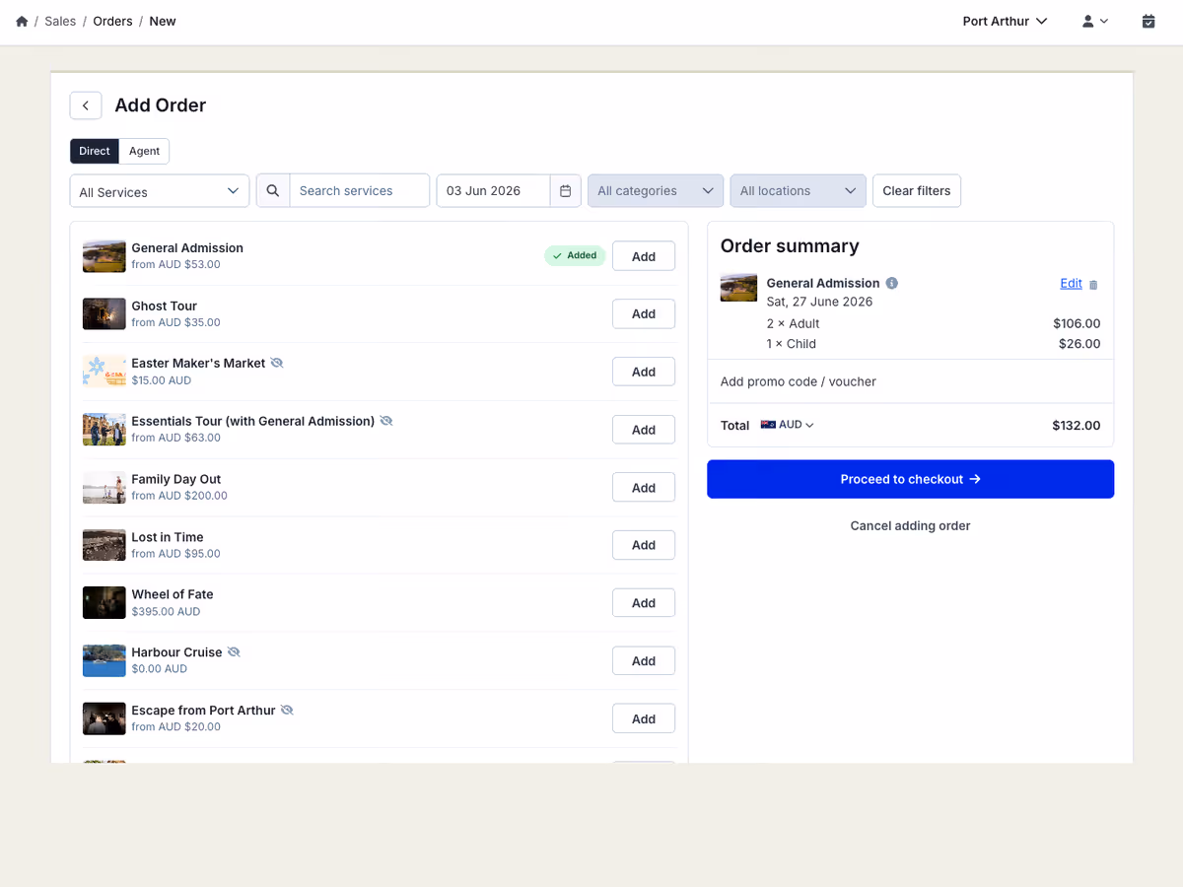Click the Family Day Out title
The image size is (1183, 887).
176,479
